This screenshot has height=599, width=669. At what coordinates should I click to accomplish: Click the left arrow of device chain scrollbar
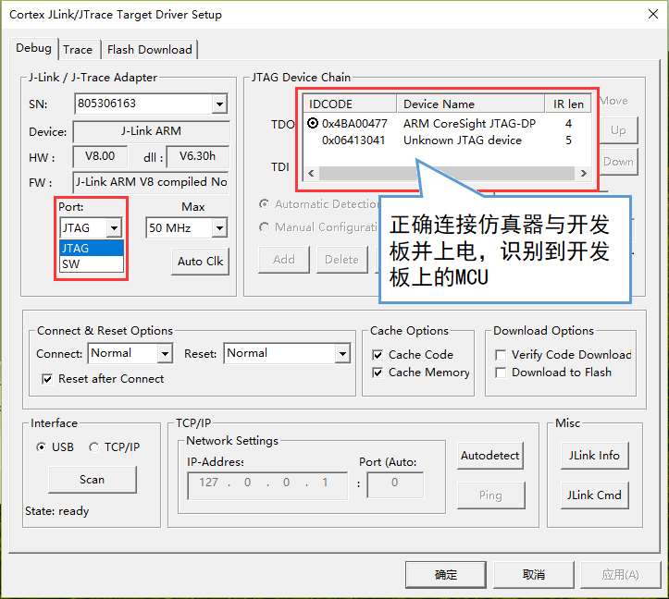[x=311, y=173]
